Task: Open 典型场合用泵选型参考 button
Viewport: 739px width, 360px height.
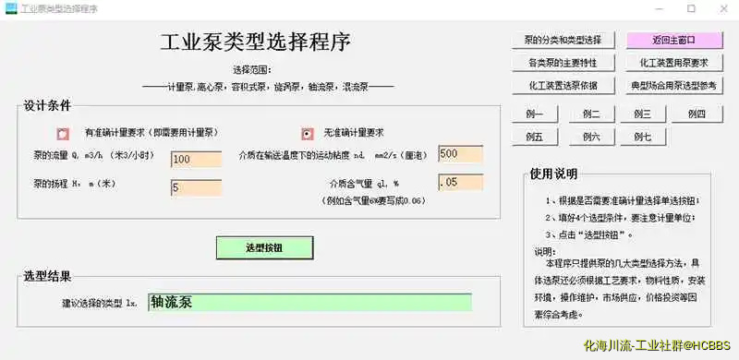Action: (x=674, y=86)
